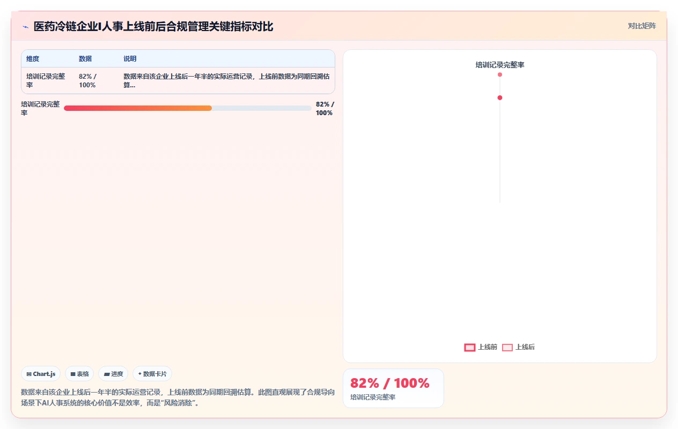Click the lower red chart data point

pyautogui.click(x=500, y=97)
